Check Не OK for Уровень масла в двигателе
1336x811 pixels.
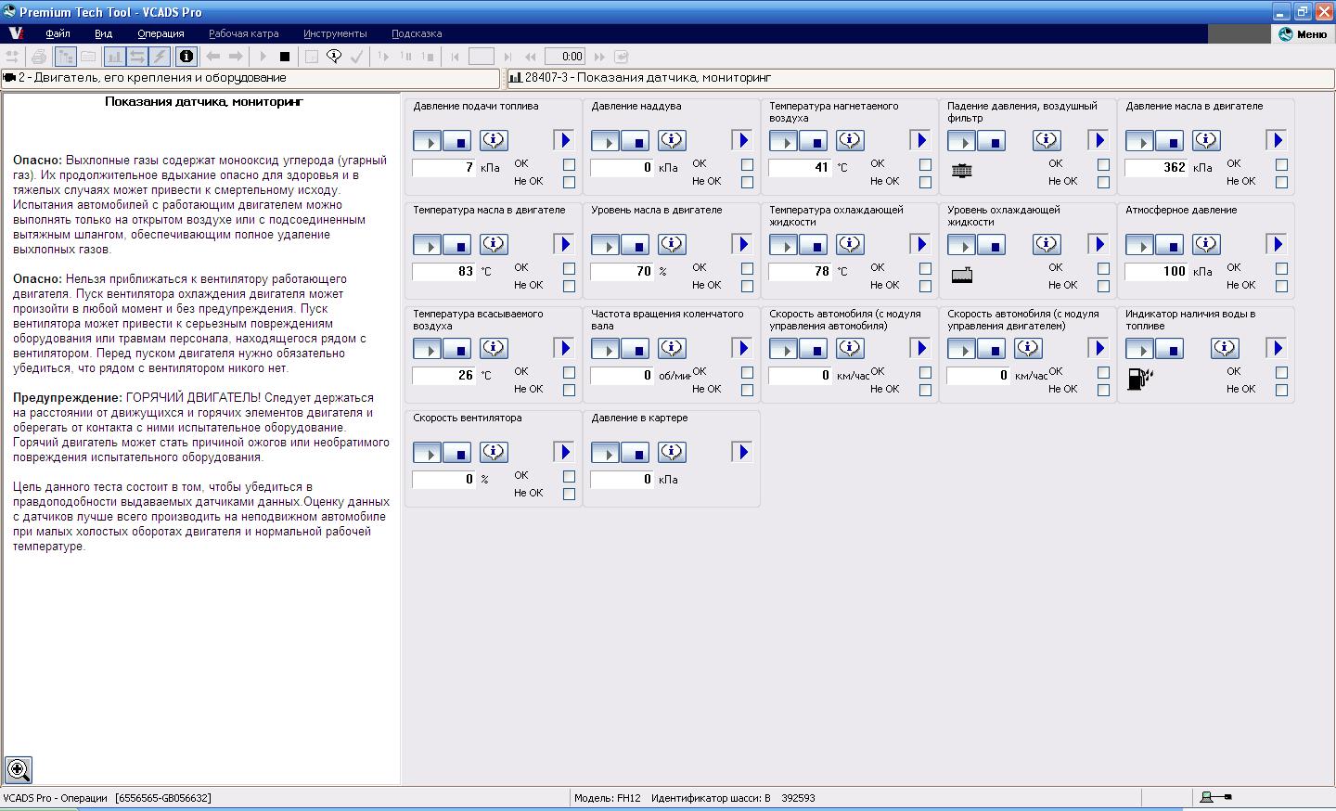[747, 286]
